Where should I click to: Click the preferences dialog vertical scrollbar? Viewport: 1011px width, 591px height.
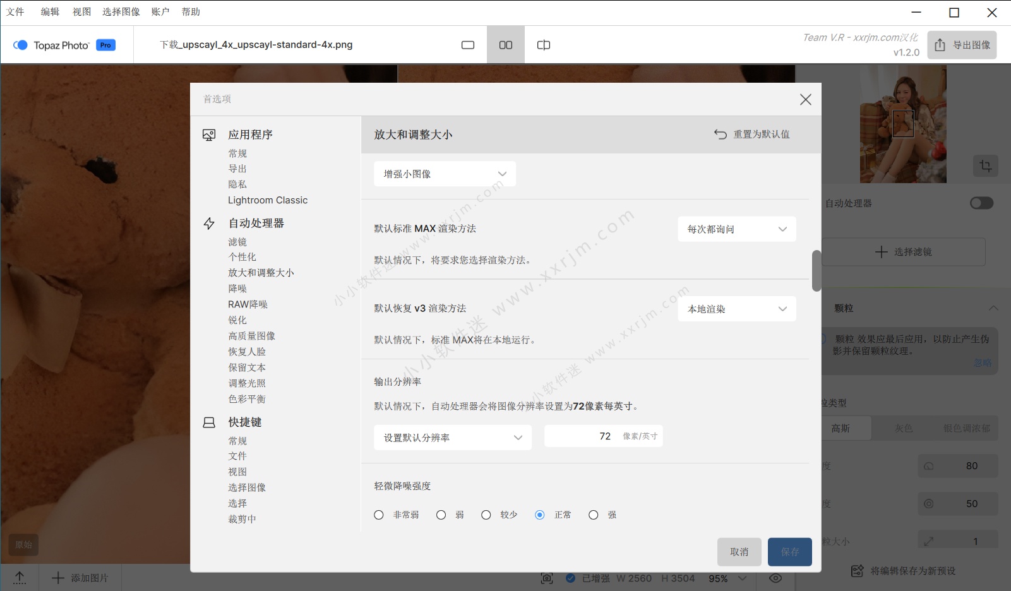[x=816, y=271]
